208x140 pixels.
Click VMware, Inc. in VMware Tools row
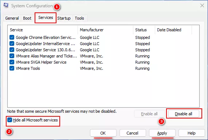91,68
